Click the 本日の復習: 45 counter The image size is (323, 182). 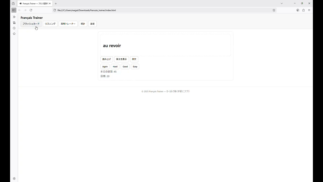[x=109, y=72]
